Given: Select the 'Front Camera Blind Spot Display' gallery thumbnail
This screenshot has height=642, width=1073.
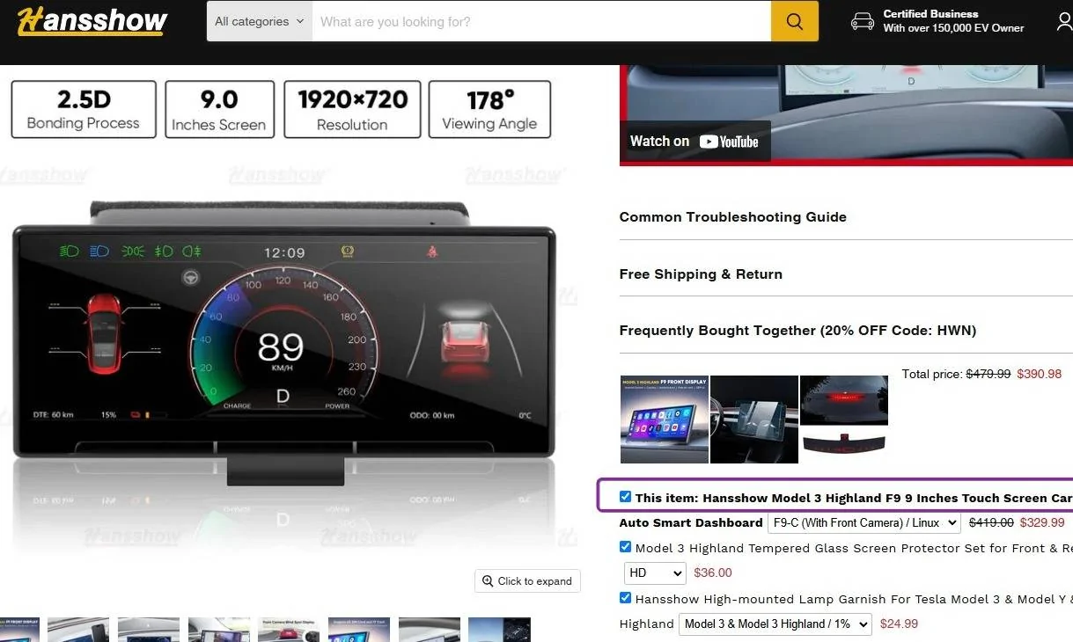Looking at the screenshot, I should 289,630.
